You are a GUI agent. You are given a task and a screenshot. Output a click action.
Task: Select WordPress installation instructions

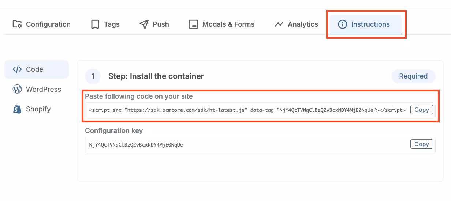(43, 89)
